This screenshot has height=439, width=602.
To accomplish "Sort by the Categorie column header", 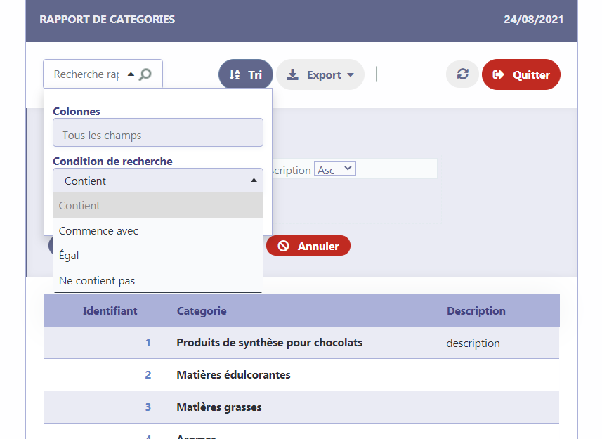I will coord(202,310).
